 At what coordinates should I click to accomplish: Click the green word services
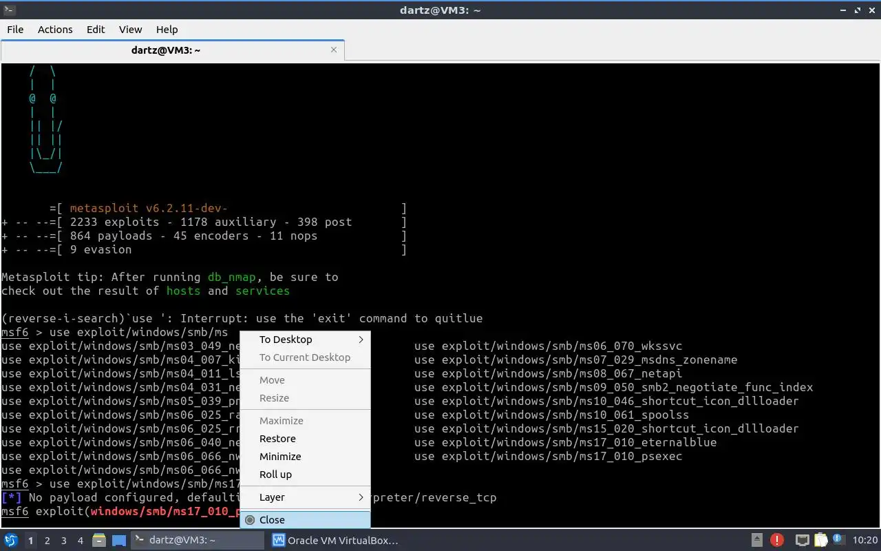tap(262, 291)
